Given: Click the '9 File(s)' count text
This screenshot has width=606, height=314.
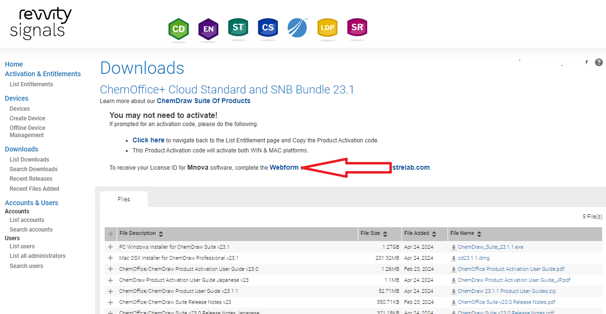Looking at the screenshot, I should 593,217.
